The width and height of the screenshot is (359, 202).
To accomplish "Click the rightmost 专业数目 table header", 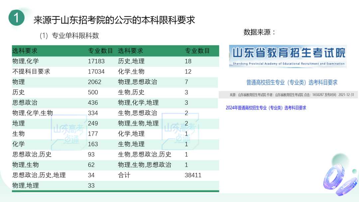I will [x=197, y=51].
